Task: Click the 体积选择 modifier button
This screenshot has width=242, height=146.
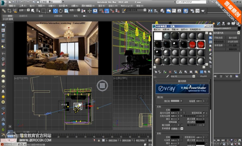Action: [218, 45]
